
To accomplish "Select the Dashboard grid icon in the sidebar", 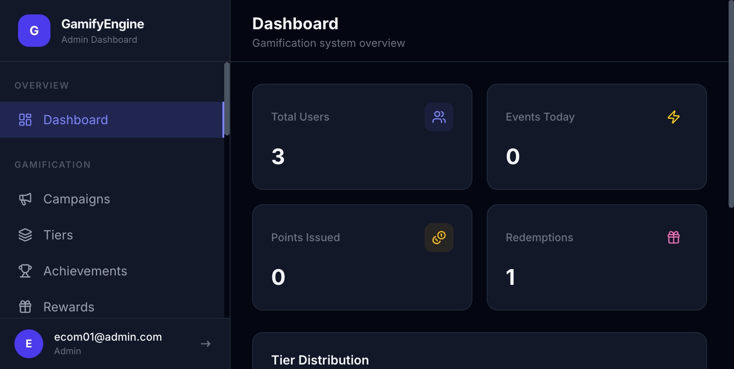I will (x=25, y=120).
